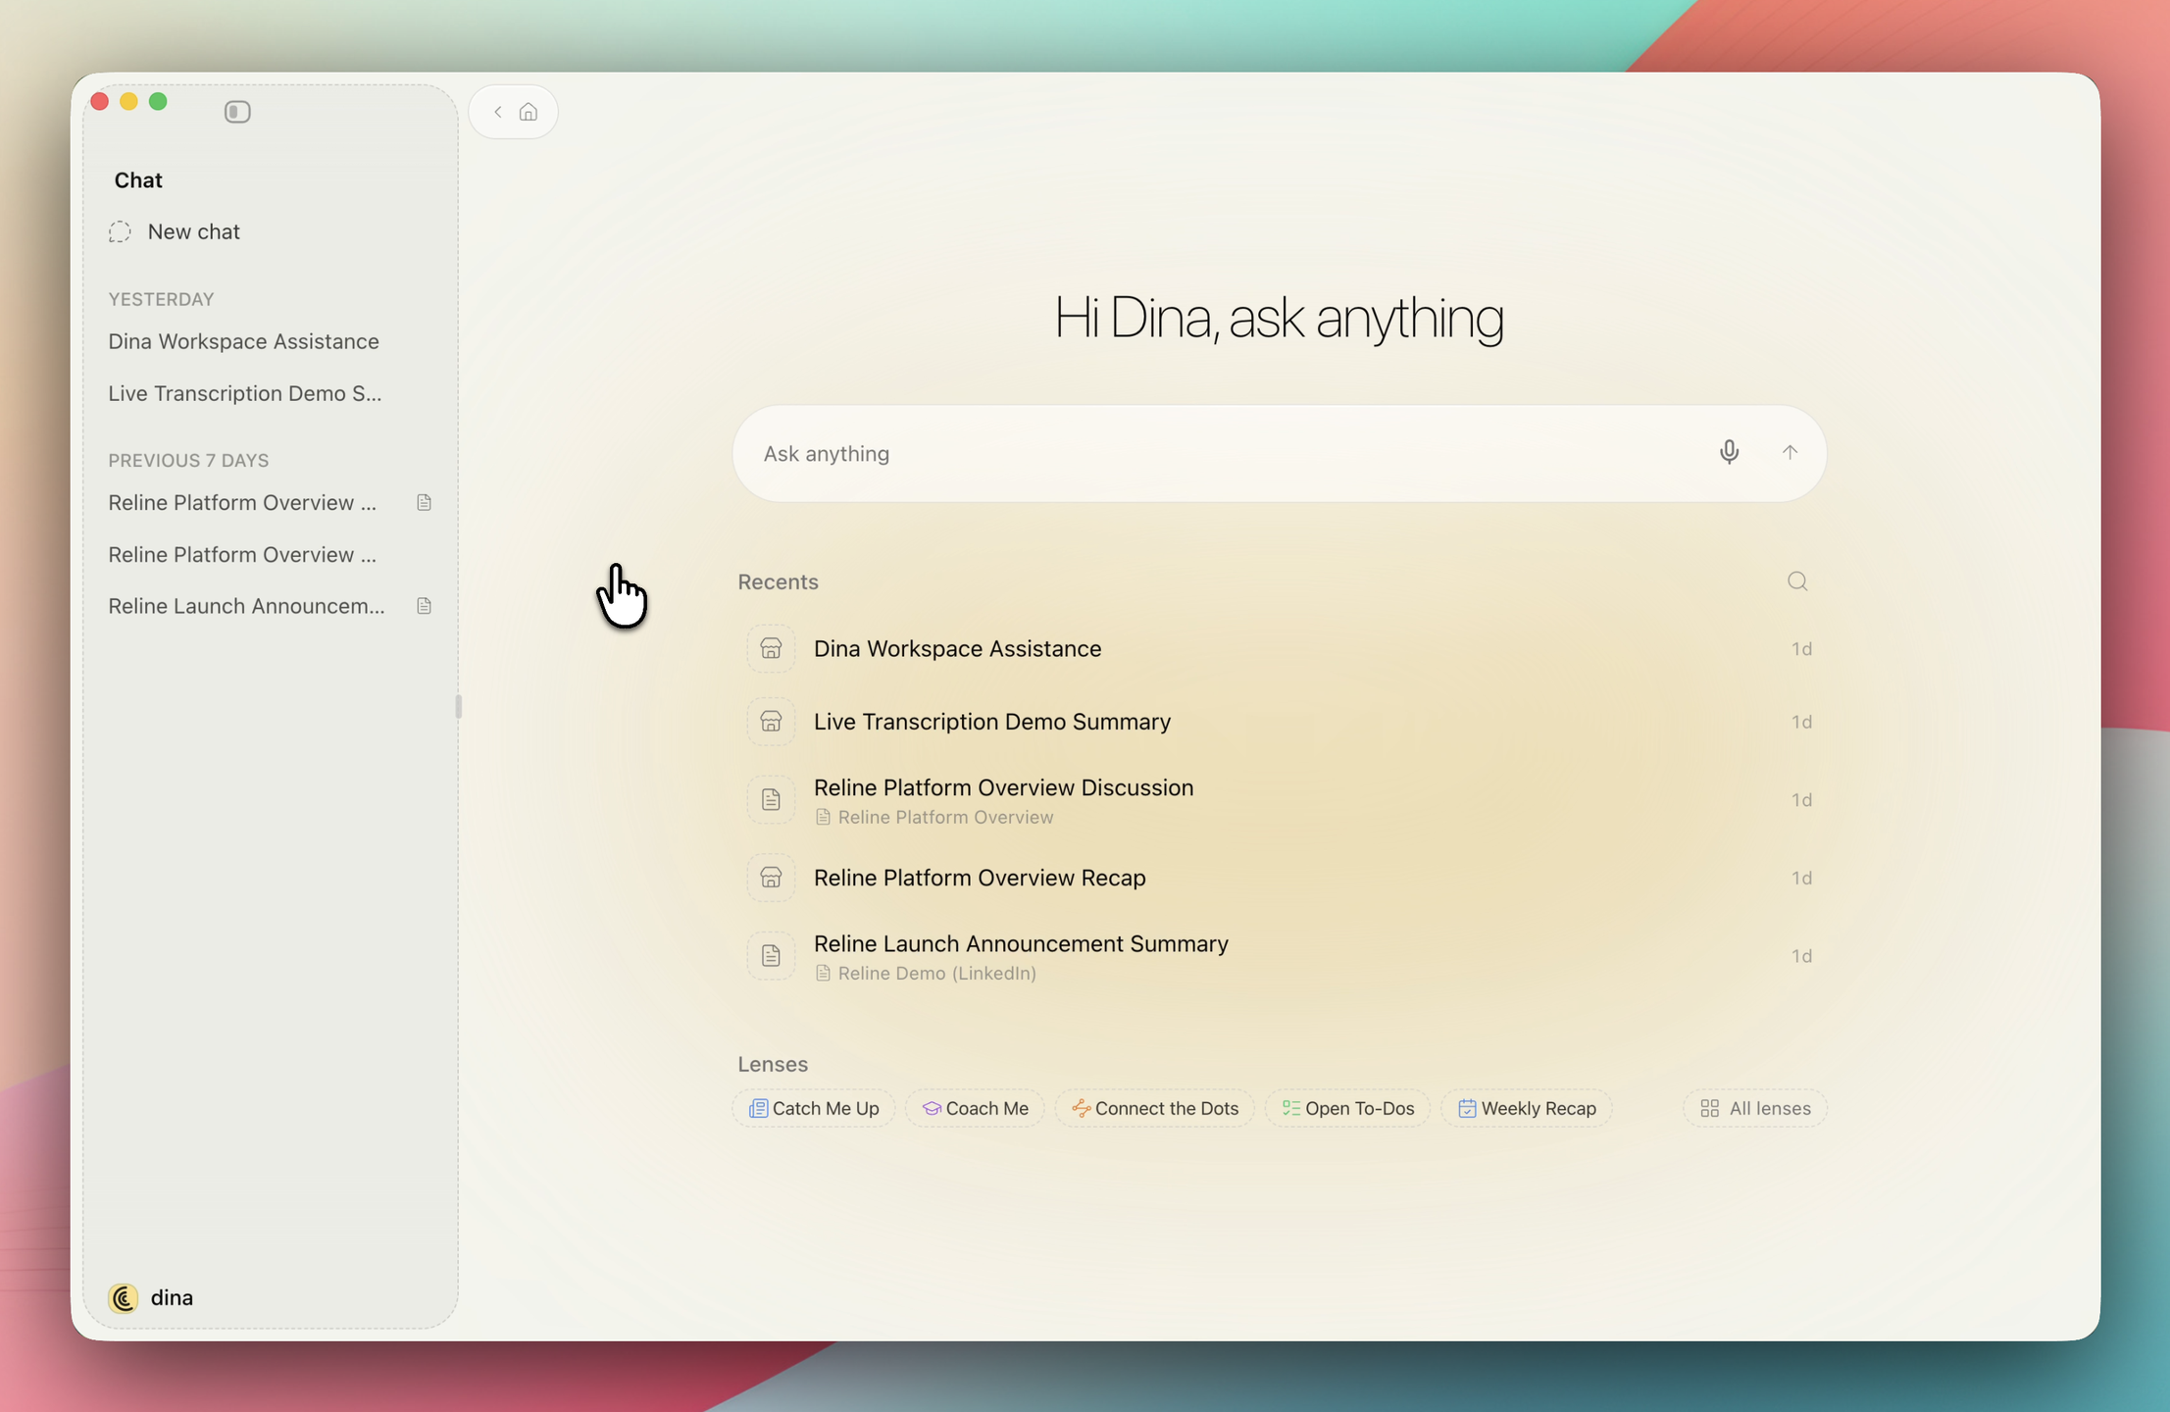Click the New chat dashed circle icon
Screen dimensions: 2170x1412
tap(120, 231)
